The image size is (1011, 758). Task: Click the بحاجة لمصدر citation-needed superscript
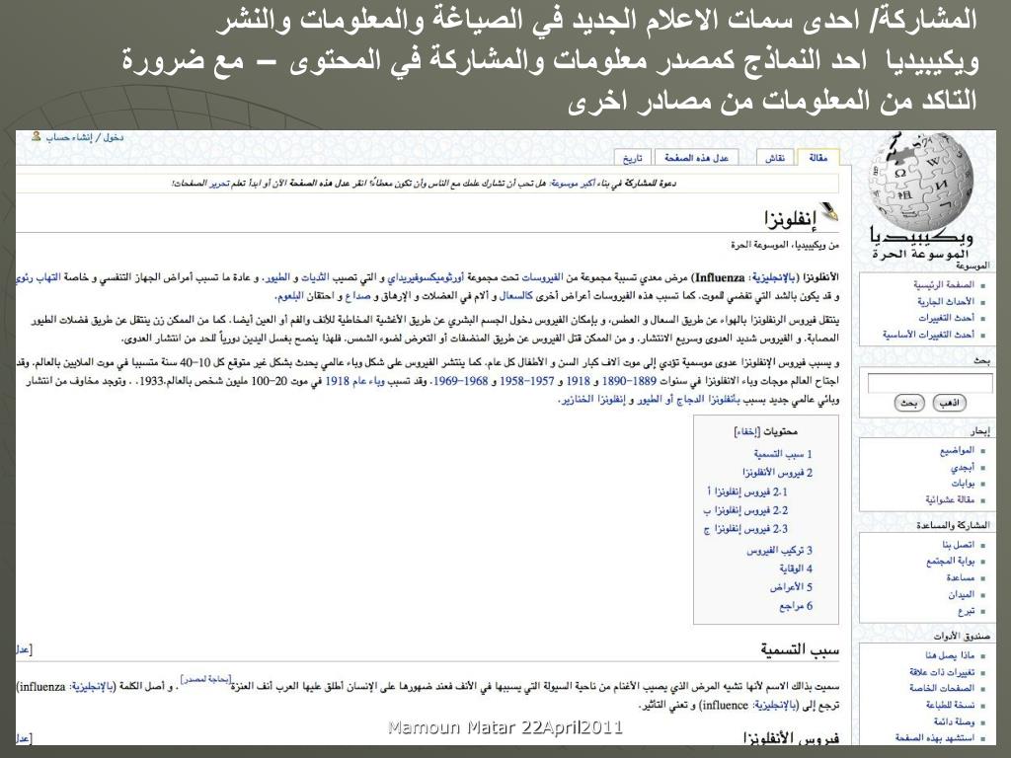pos(206,679)
